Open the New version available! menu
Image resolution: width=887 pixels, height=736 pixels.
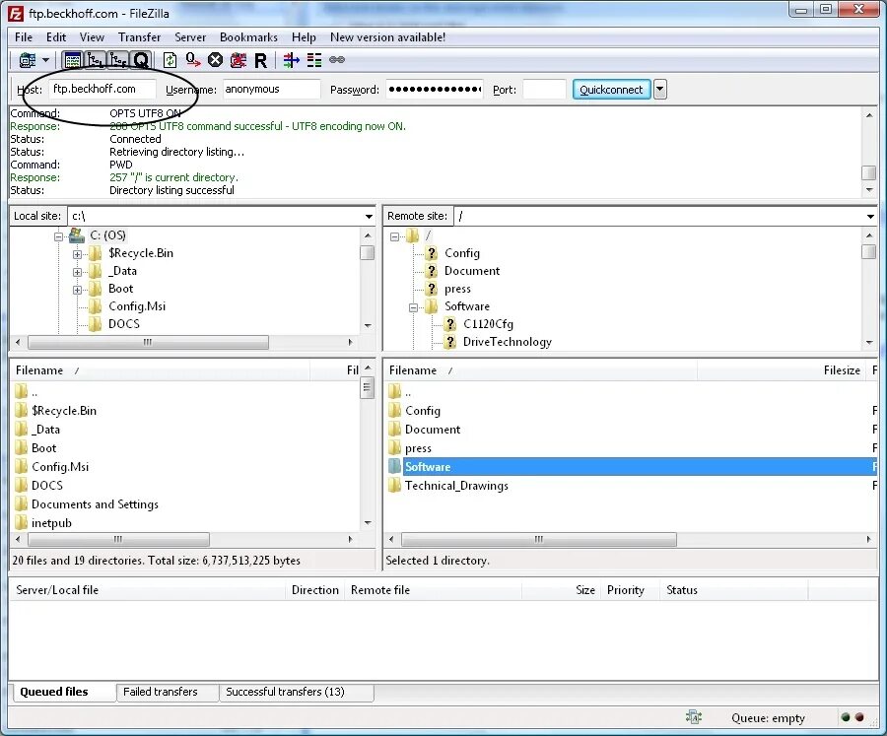coord(387,37)
